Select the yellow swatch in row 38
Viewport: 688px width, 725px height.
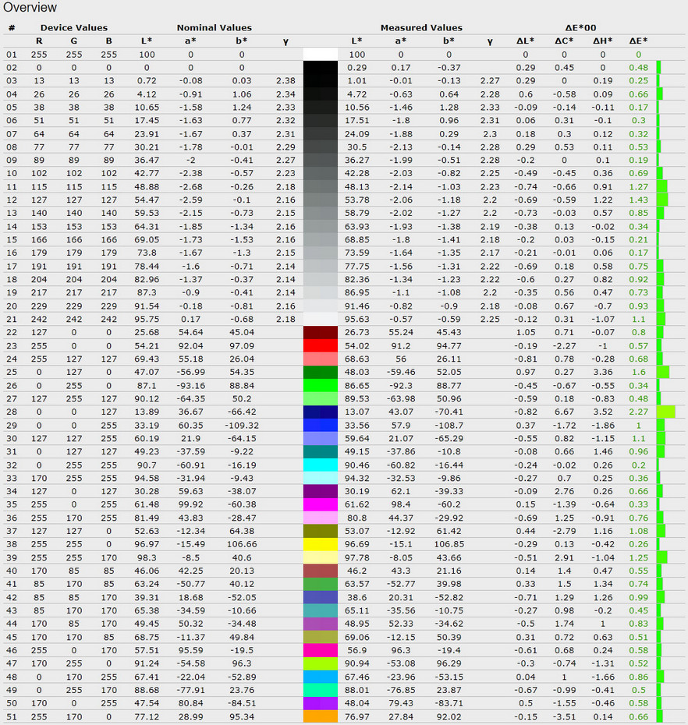[320, 544]
